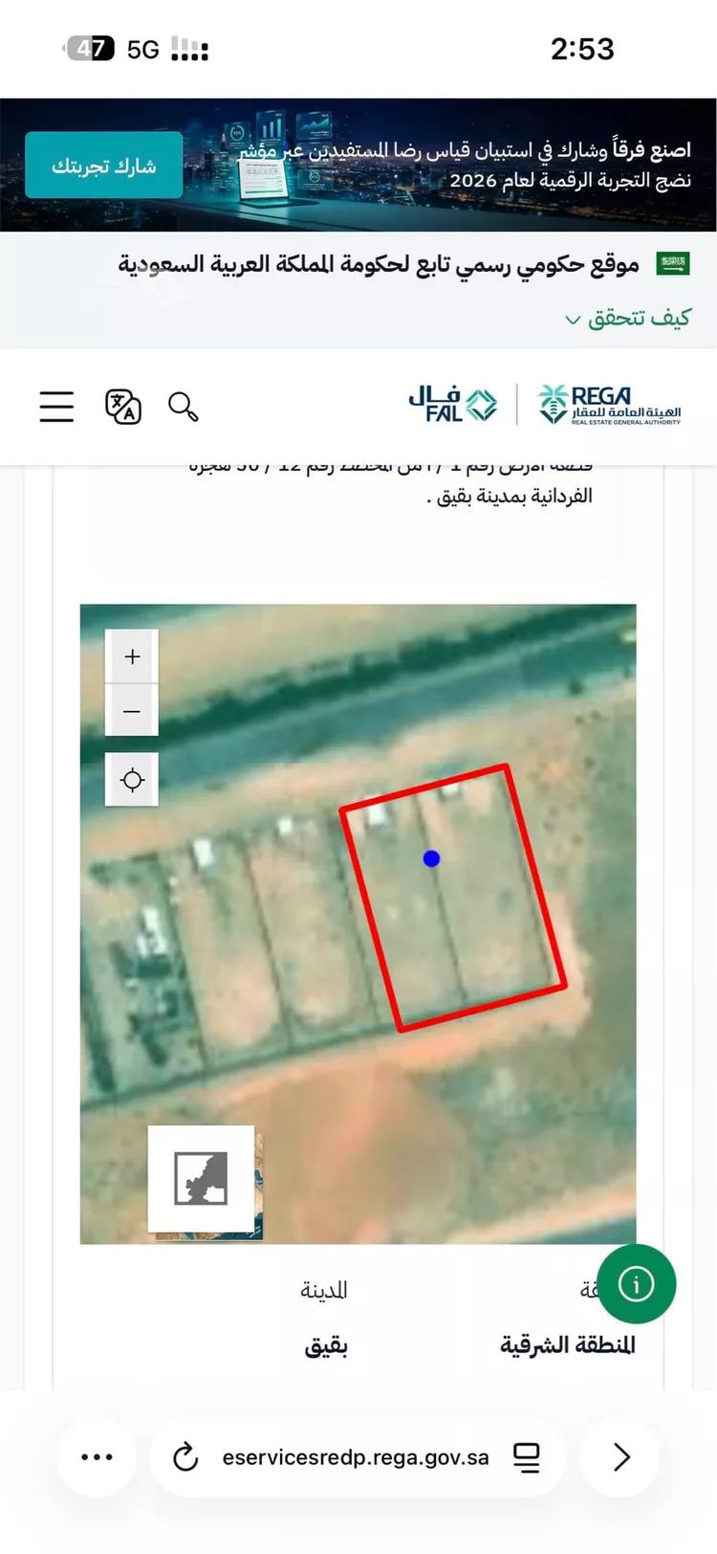Image resolution: width=717 pixels, height=1554 pixels.
Task: Switch basemap using the map layer thumbnail
Action: [x=202, y=1179]
